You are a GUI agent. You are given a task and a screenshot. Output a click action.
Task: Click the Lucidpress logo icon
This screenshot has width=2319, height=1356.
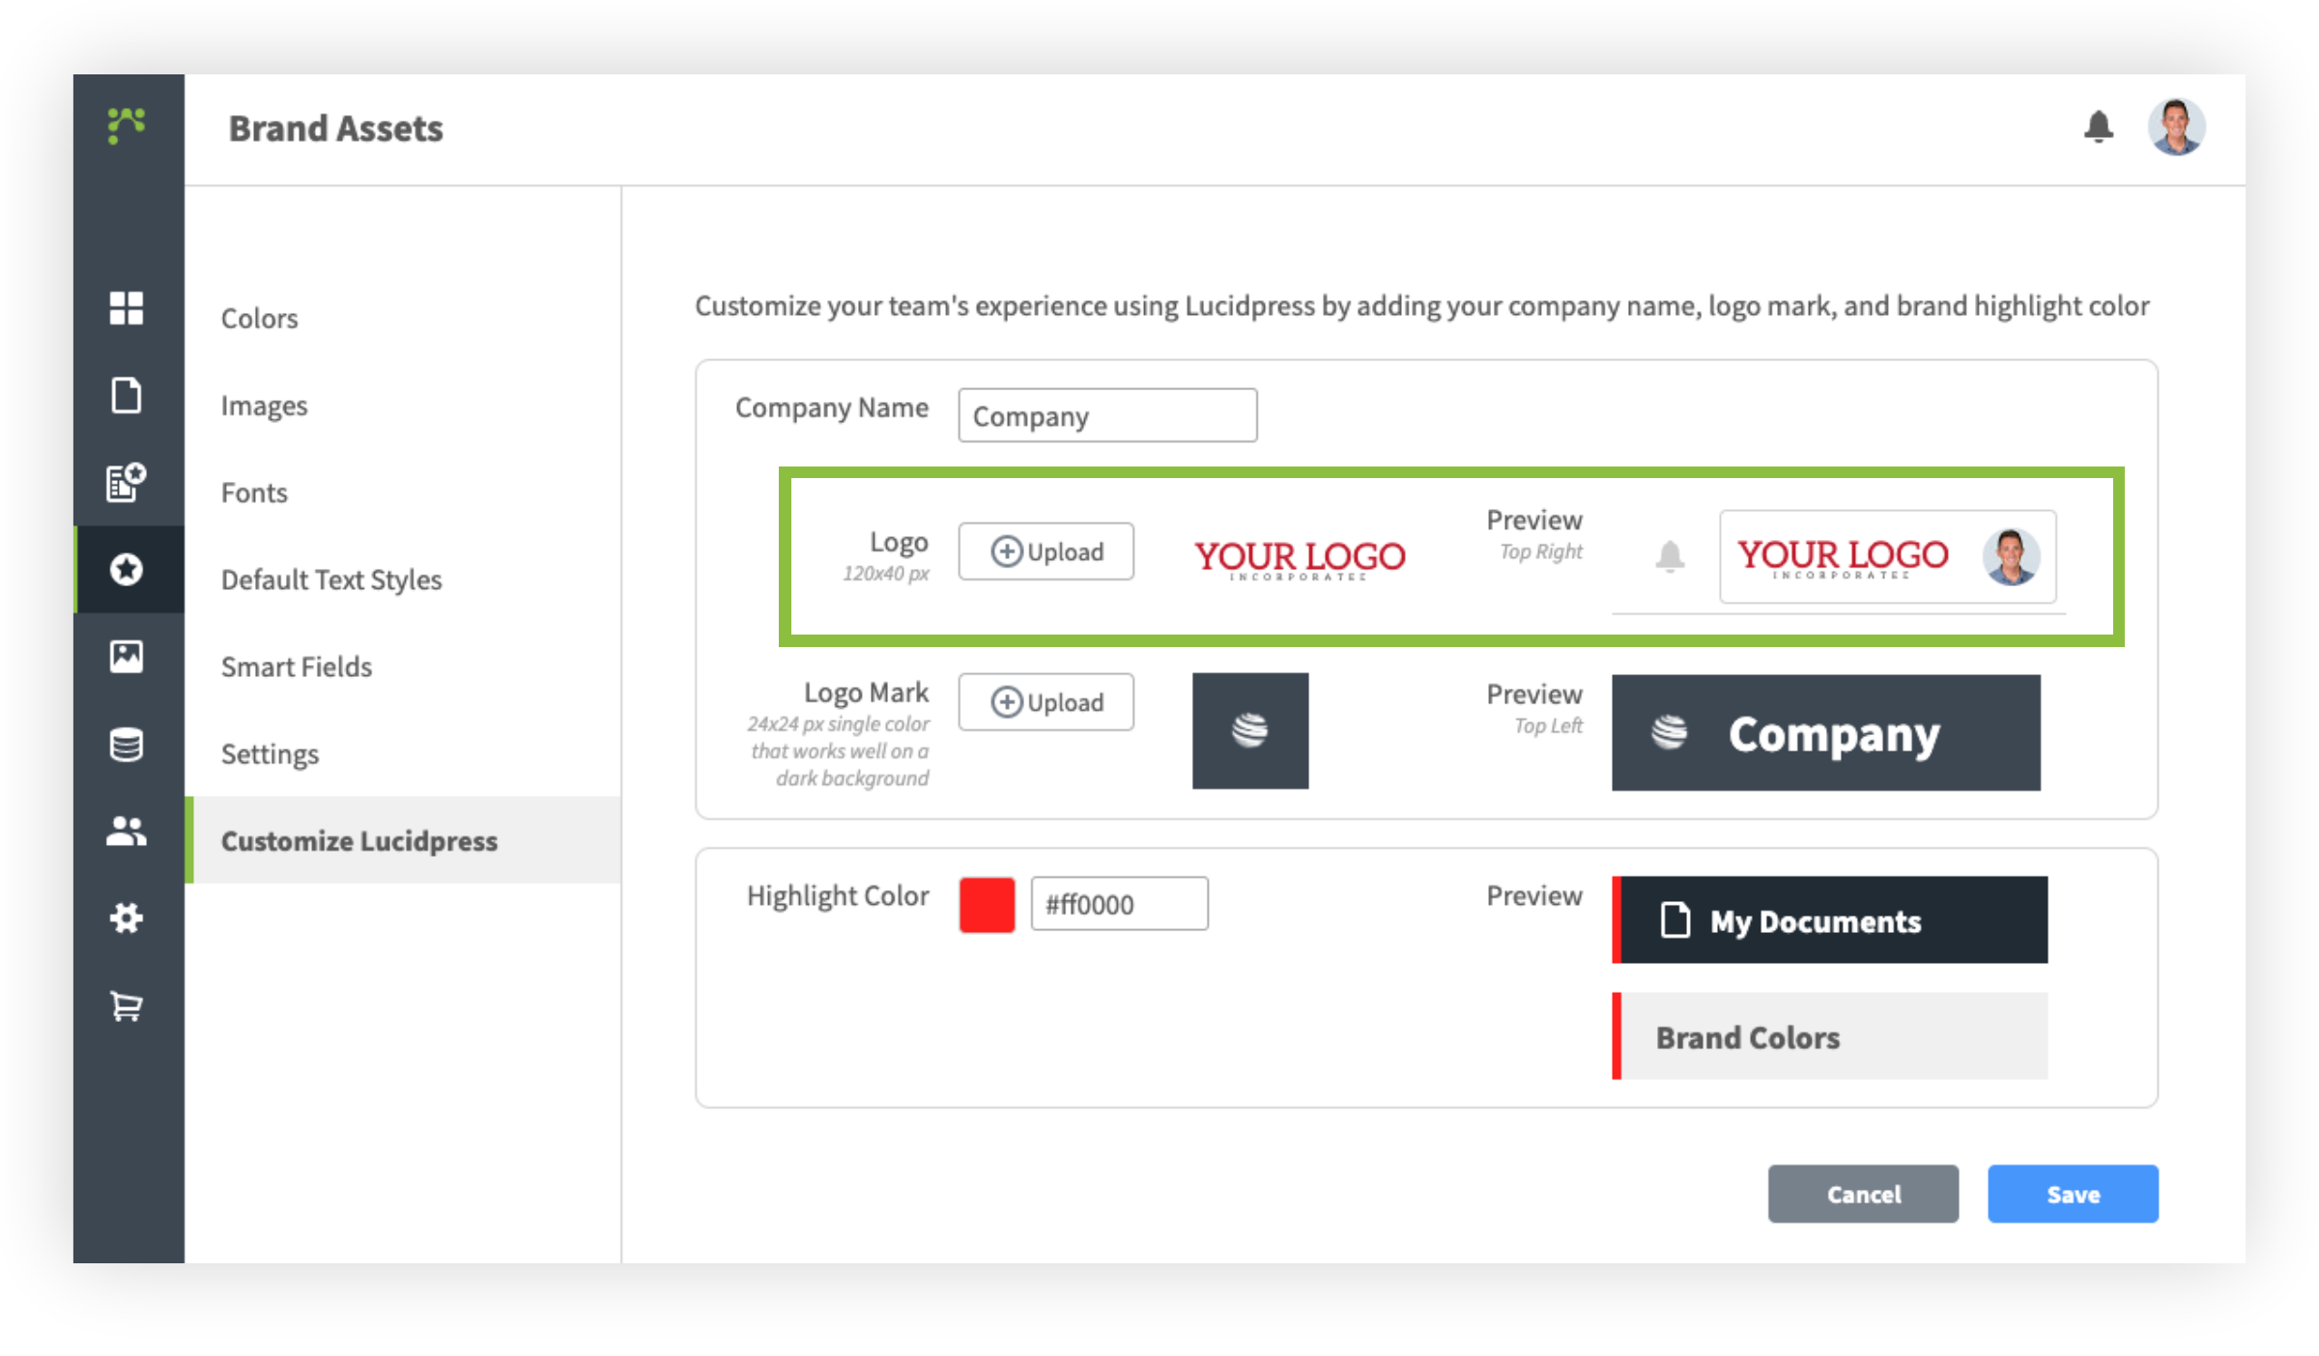point(127,126)
